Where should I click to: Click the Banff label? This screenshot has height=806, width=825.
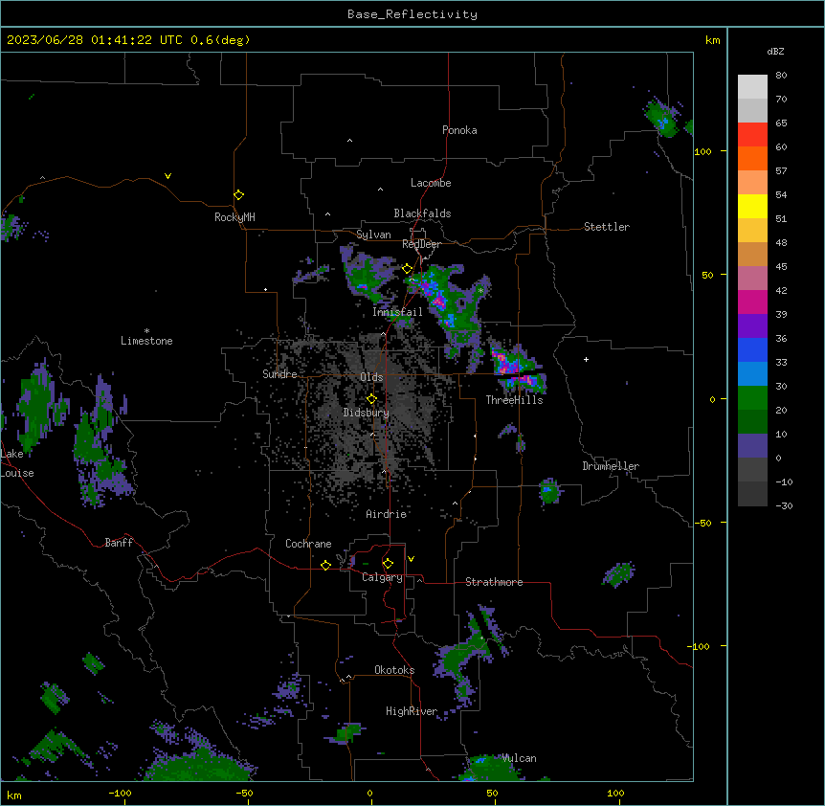(x=119, y=543)
